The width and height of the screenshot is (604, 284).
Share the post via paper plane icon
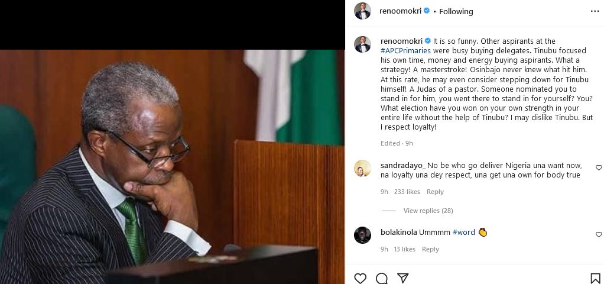pyautogui.click(x=403, y=278)
